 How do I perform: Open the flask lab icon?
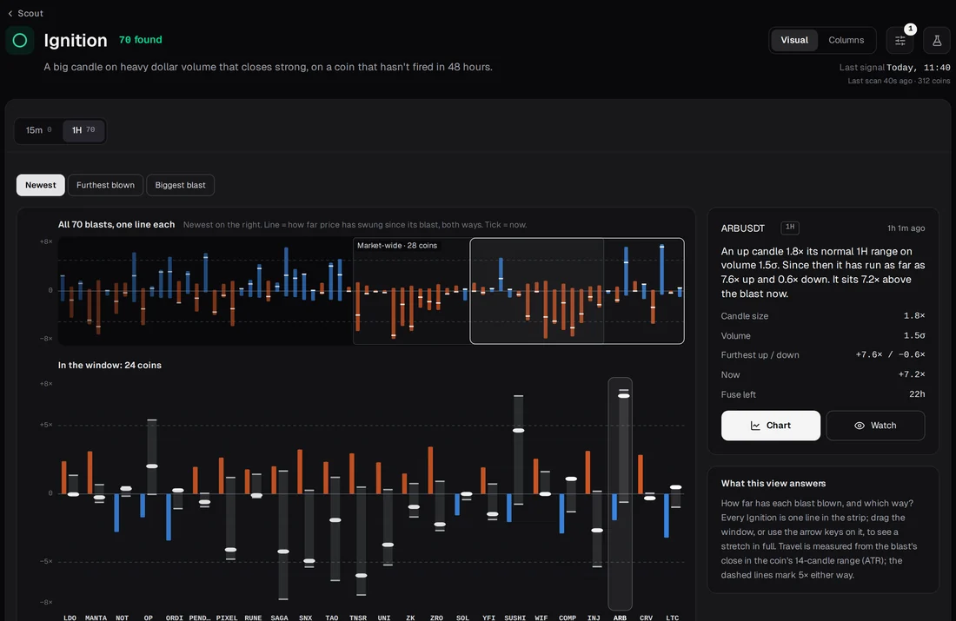point(937,40)
